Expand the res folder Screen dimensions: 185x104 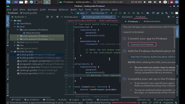click(x=15, y=45)
